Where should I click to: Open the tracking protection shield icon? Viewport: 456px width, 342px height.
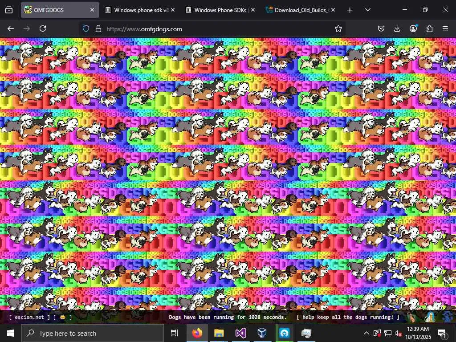(x=86, y=29)
